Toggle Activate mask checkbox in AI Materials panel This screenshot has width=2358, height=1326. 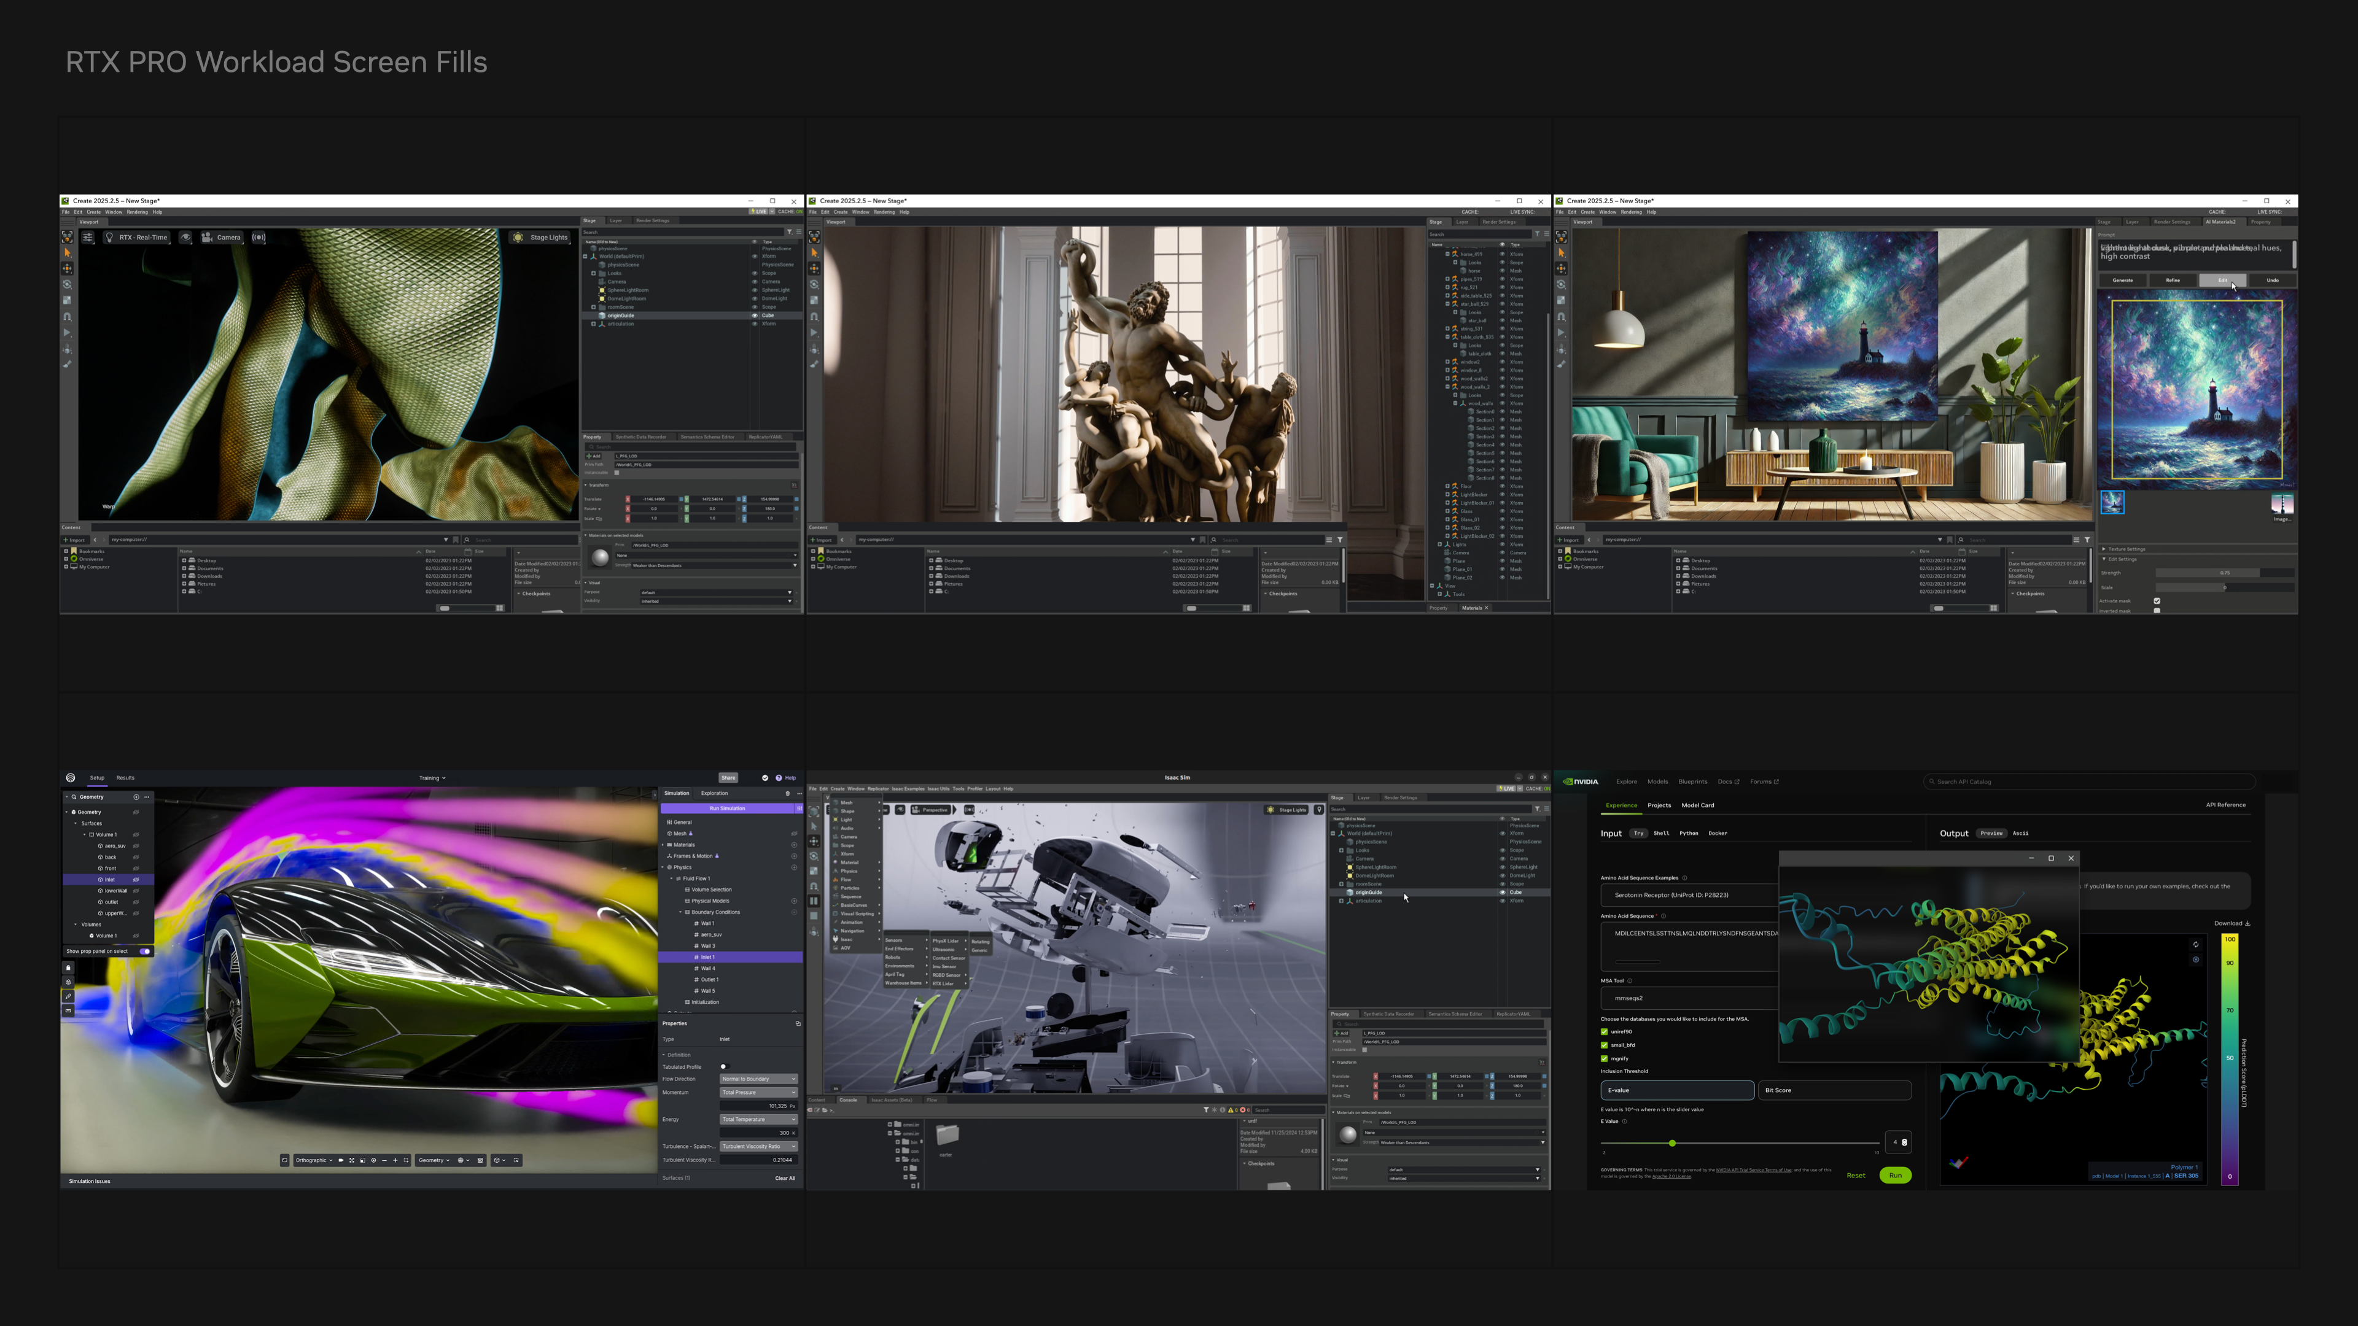[x=2157, y=601]
